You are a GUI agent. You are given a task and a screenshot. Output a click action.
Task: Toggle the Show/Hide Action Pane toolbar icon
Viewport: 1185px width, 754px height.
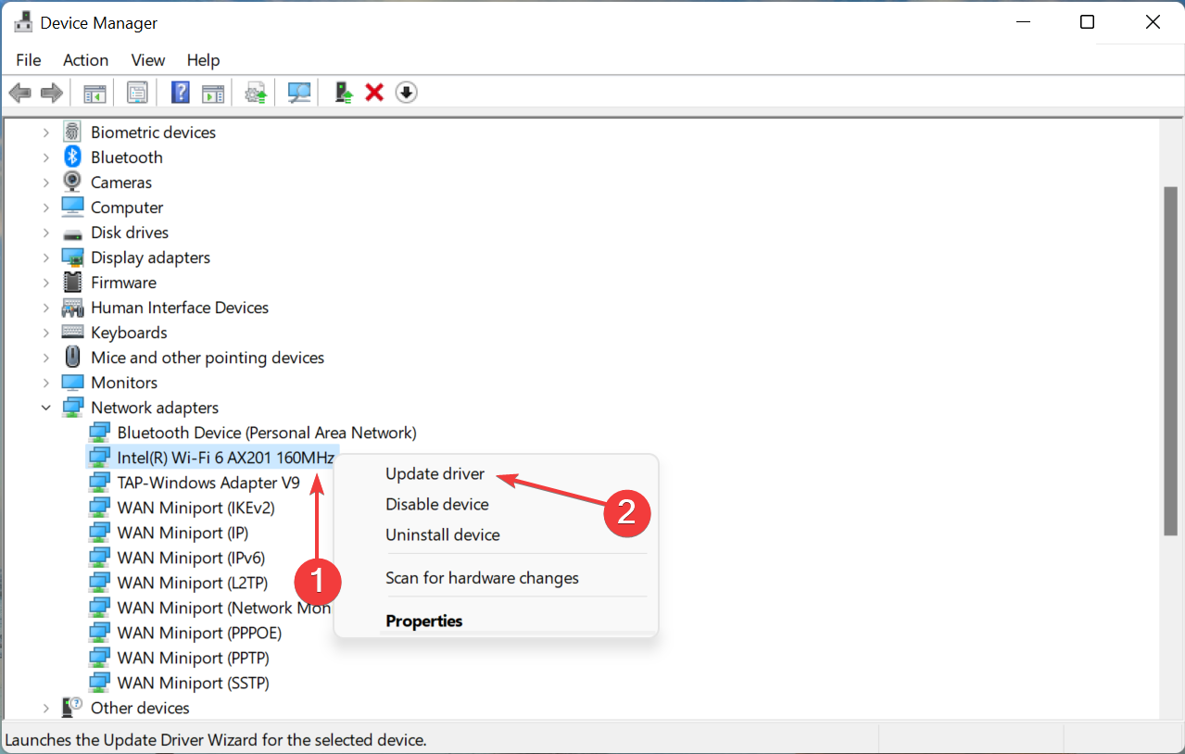tap(214, 93)
